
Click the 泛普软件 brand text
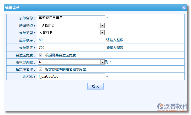pos(176,106)
